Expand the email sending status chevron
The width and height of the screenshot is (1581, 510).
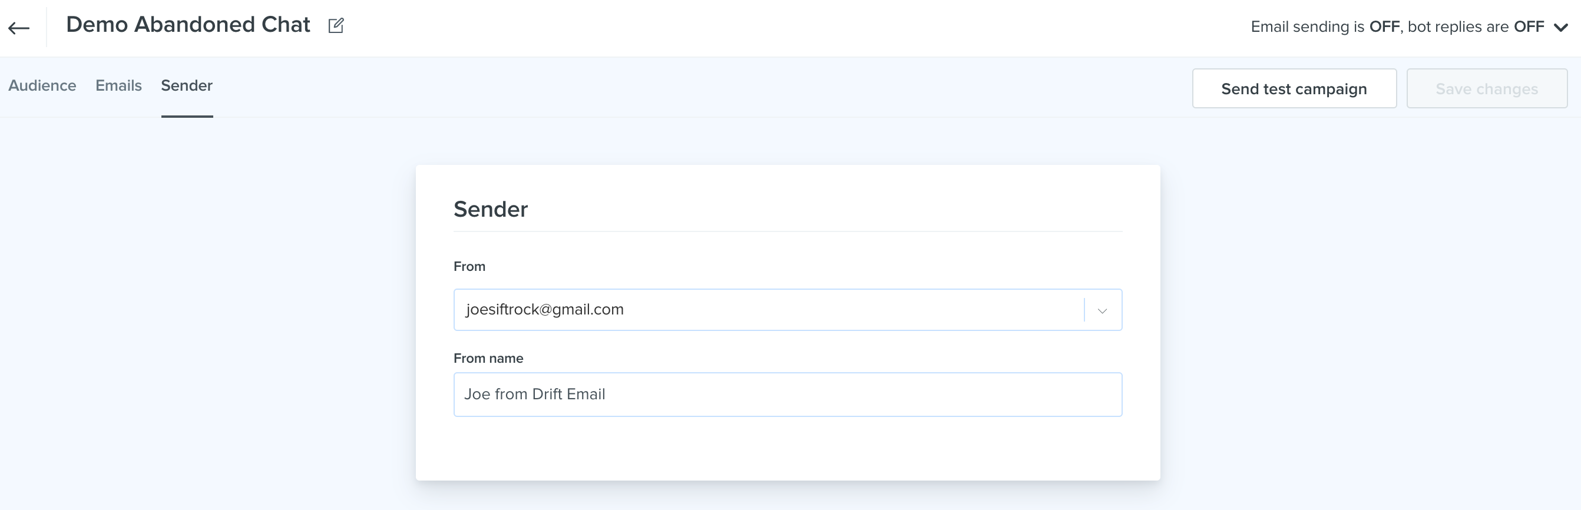click(x=1561, y=27)
